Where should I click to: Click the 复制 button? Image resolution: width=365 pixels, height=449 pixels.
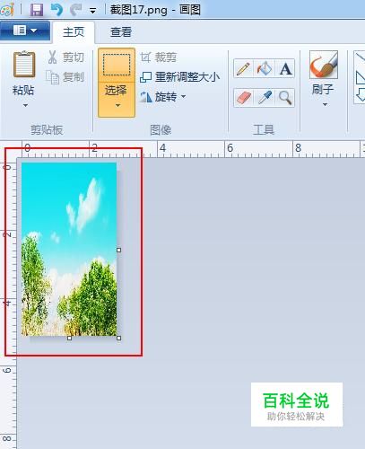coord(65,77)
